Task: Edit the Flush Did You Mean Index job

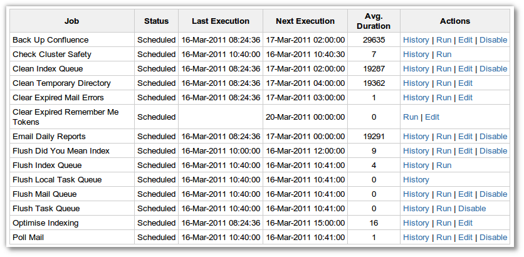Action: coord(465,150)
